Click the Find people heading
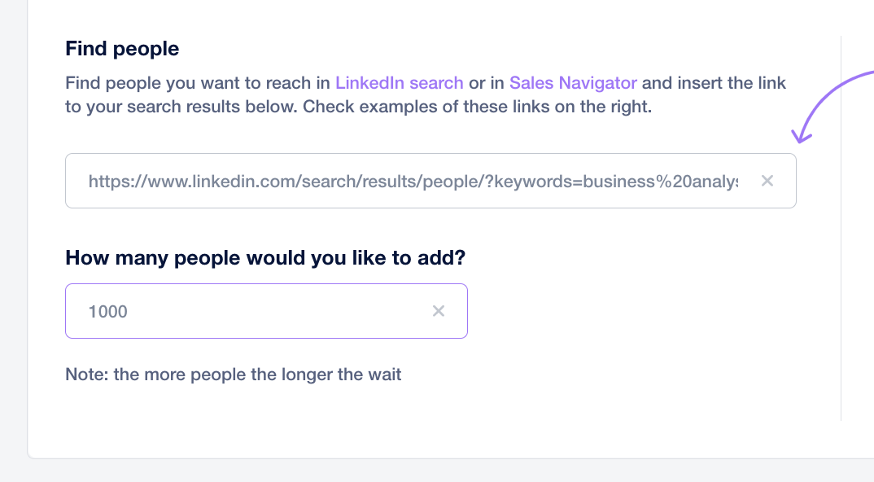The height and width of the screenshot is (482, 874). click(122, 49)
